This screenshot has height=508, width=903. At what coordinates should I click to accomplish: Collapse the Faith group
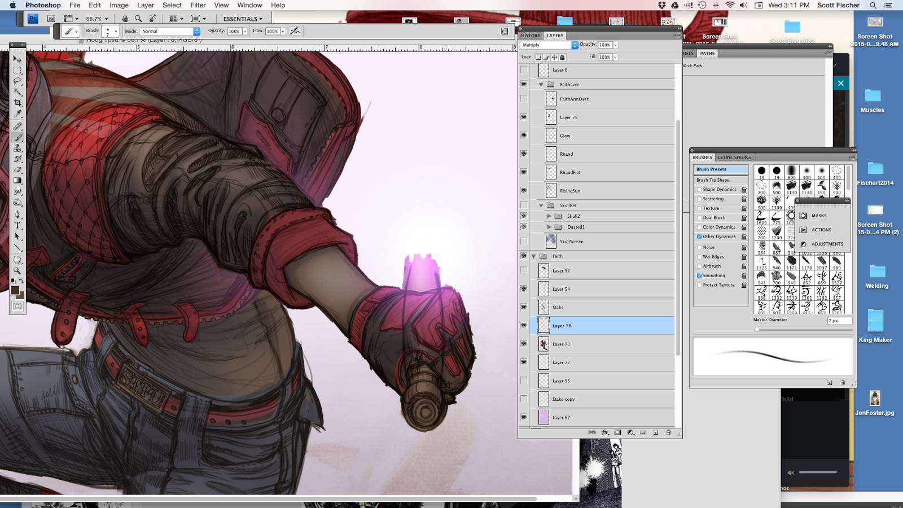[533, 256]
